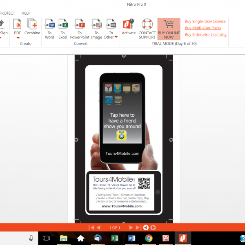Click the help icon at taskbar edge
Screen dimensions: 245x245
[x=243, y=238]
